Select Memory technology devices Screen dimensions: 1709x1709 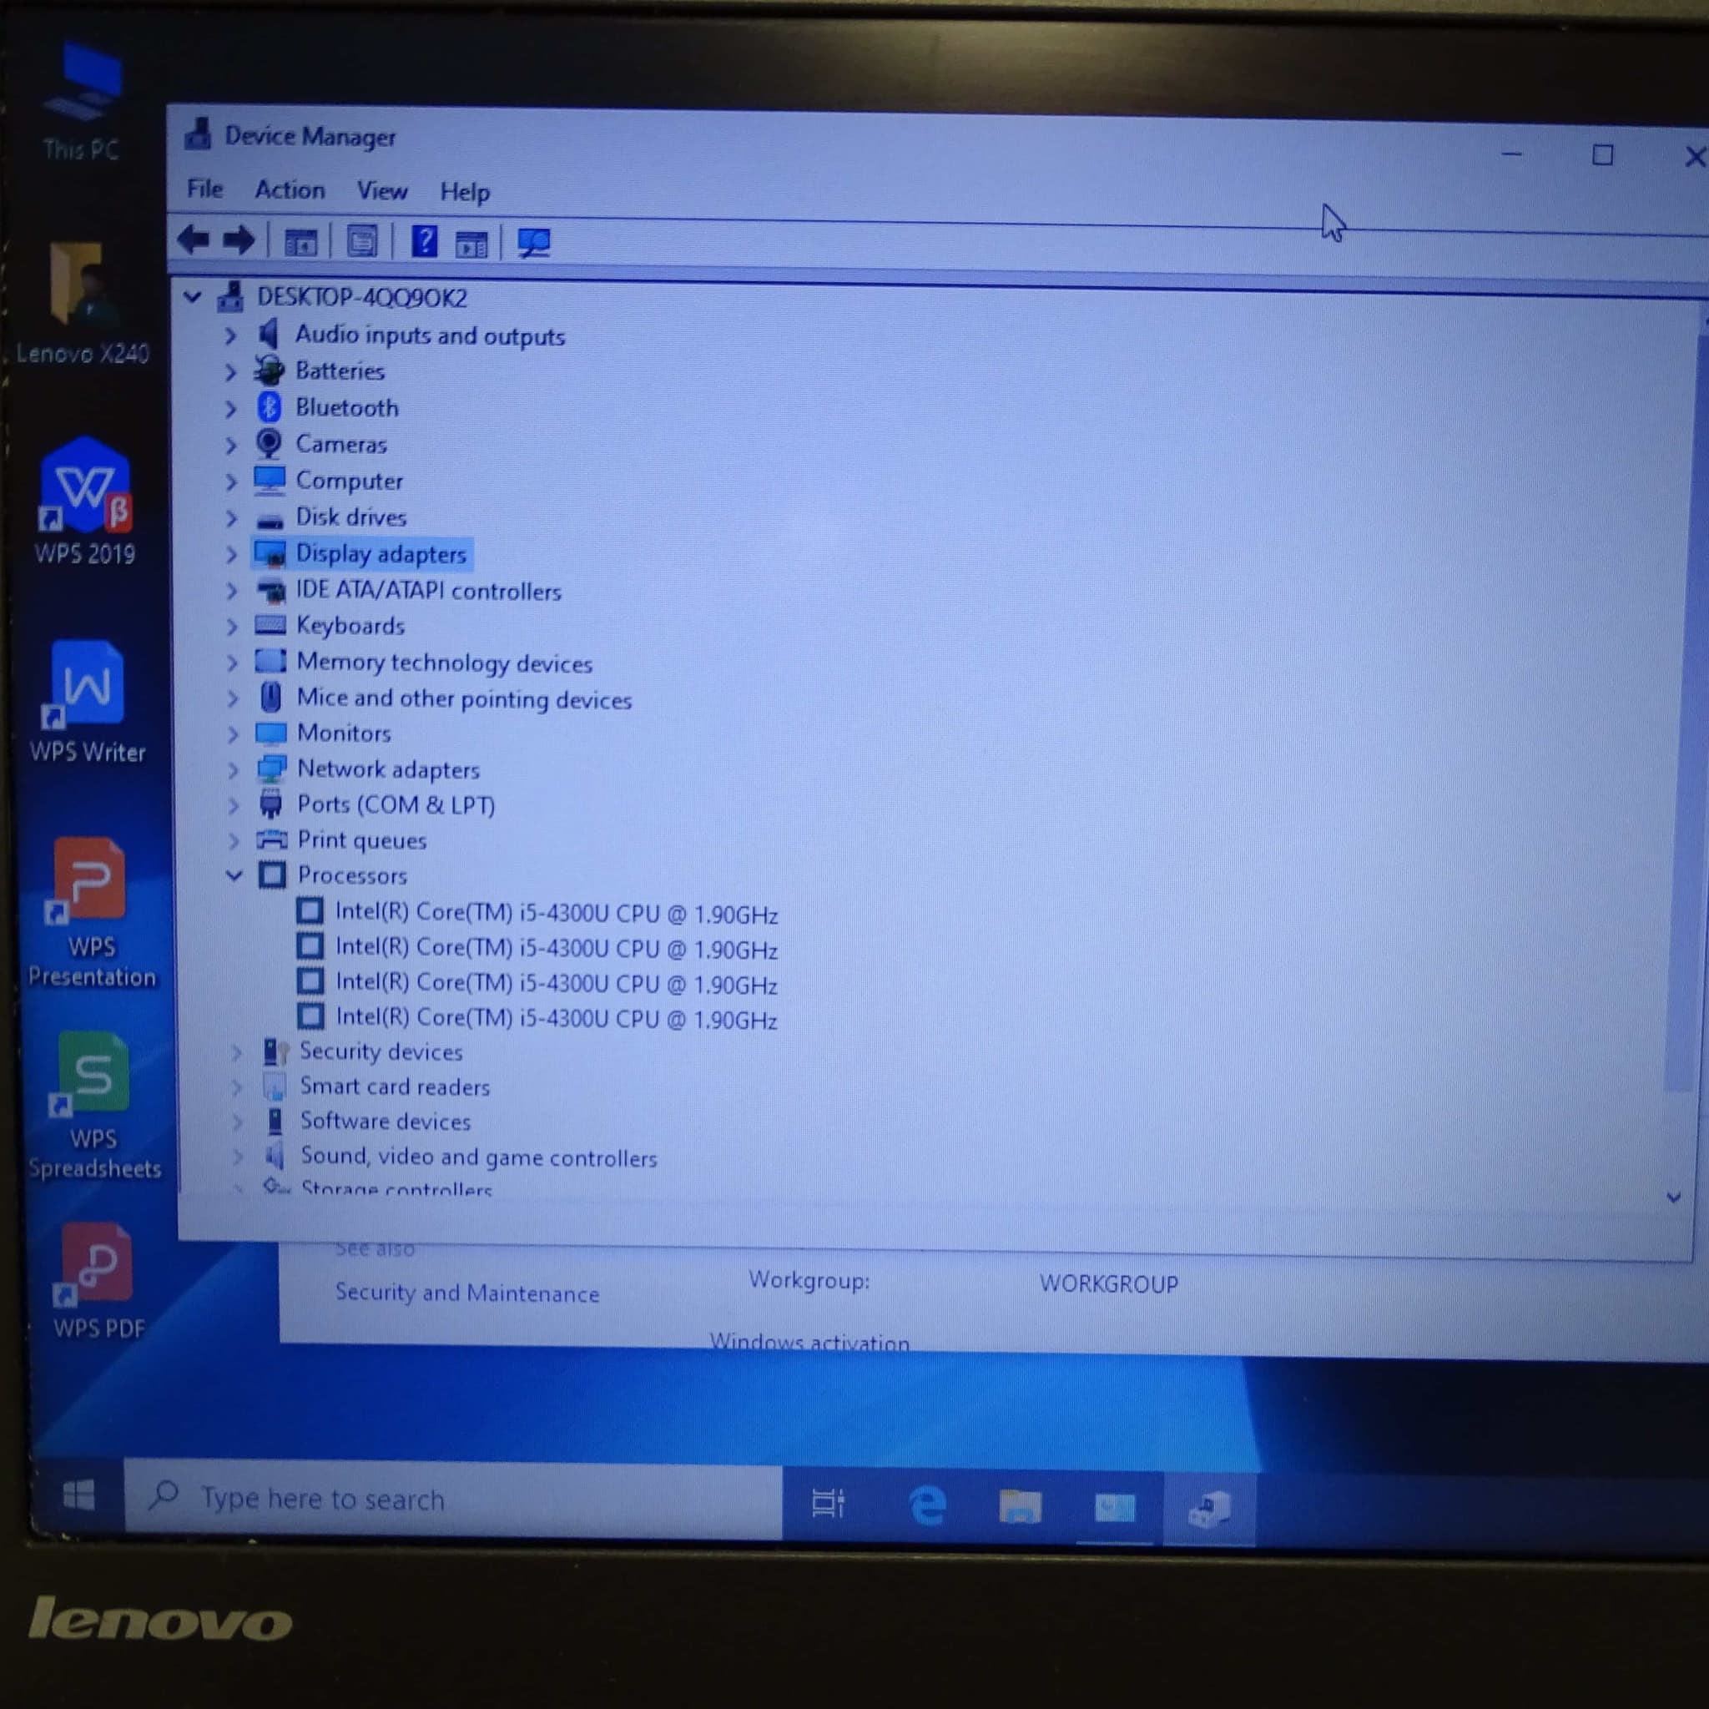[444, 663]
